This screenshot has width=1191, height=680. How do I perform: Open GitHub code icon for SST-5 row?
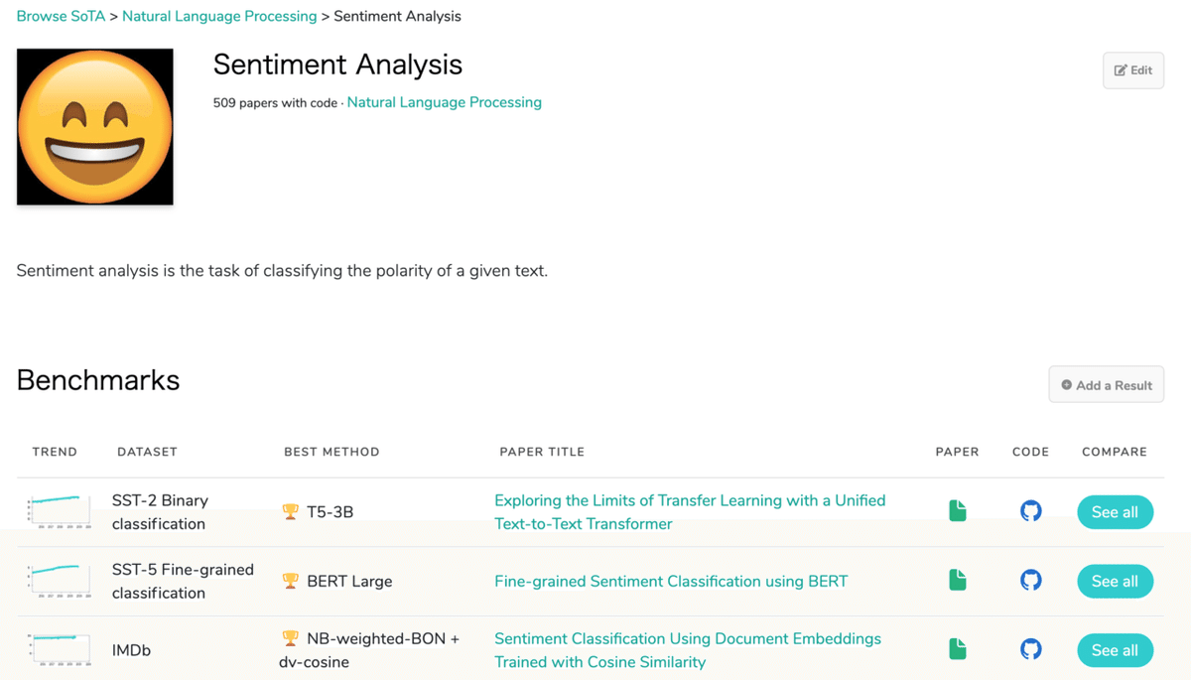pos(1031,581)
